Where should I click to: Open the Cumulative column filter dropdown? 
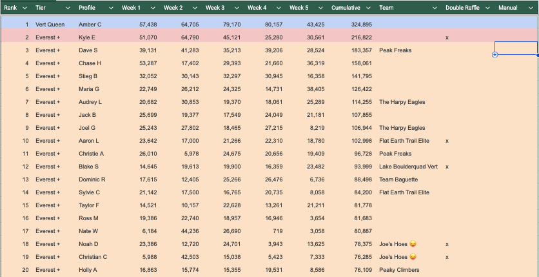click(x=369, y=8)
